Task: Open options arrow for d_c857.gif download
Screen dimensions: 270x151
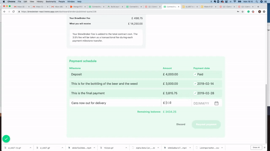Action: point(61,148)
